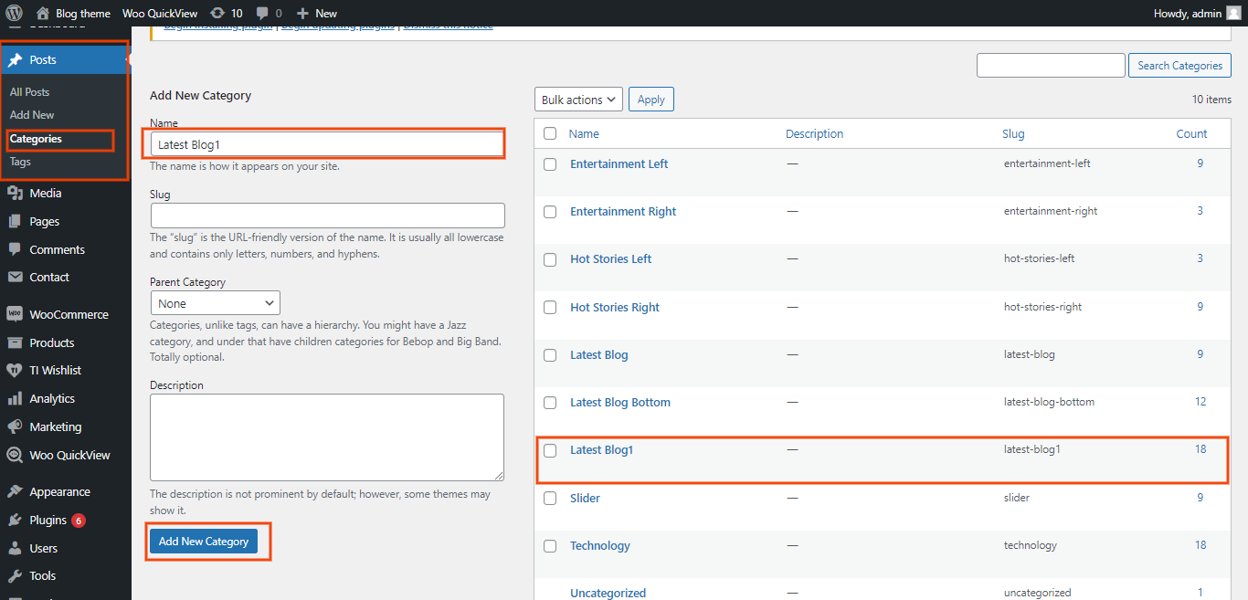Screen dimensions: 1248x600
Task: Click the Media icon in sidebar
Action: (15, 193)
